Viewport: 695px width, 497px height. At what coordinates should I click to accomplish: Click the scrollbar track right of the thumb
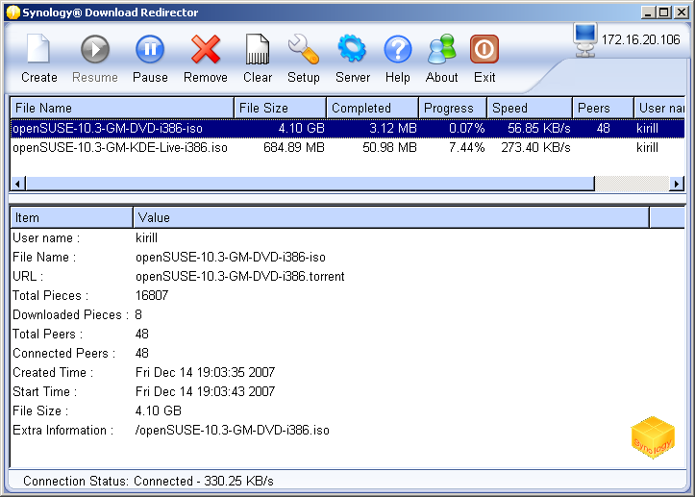click(632, 184)
